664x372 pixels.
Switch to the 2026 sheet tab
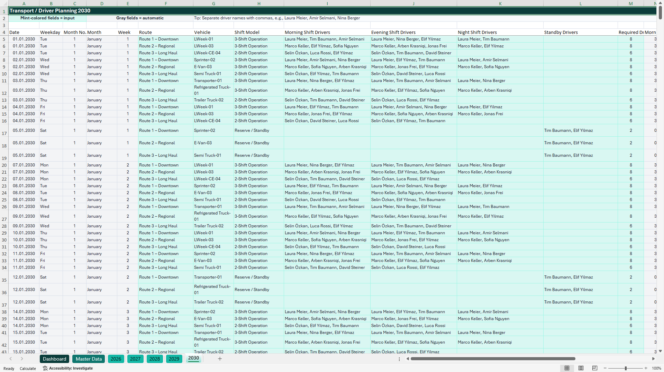click(116, 359)
